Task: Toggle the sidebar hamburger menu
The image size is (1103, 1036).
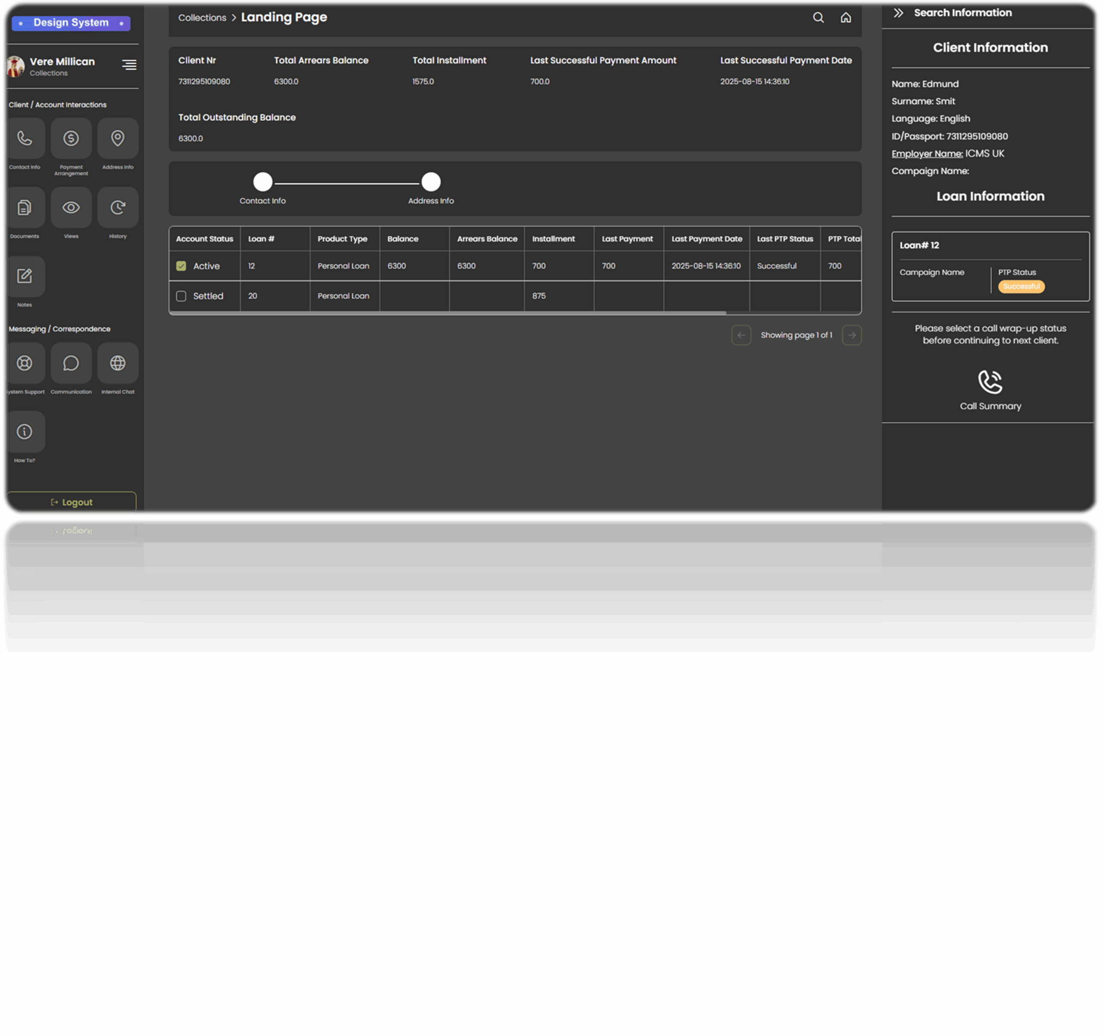Action: [129, 65]
